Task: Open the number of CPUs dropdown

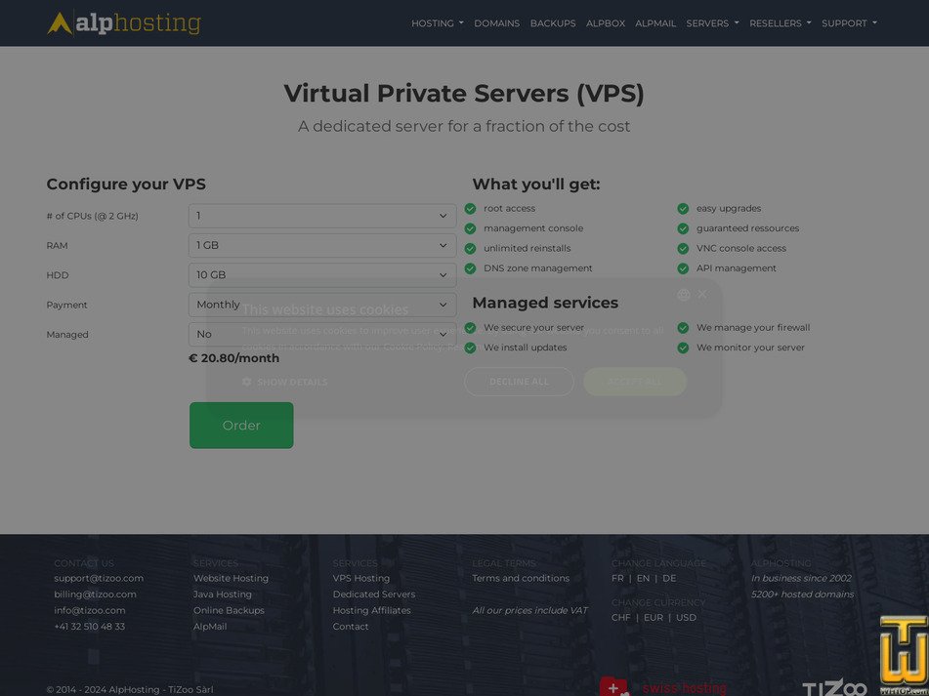Action: pos(322,216)
